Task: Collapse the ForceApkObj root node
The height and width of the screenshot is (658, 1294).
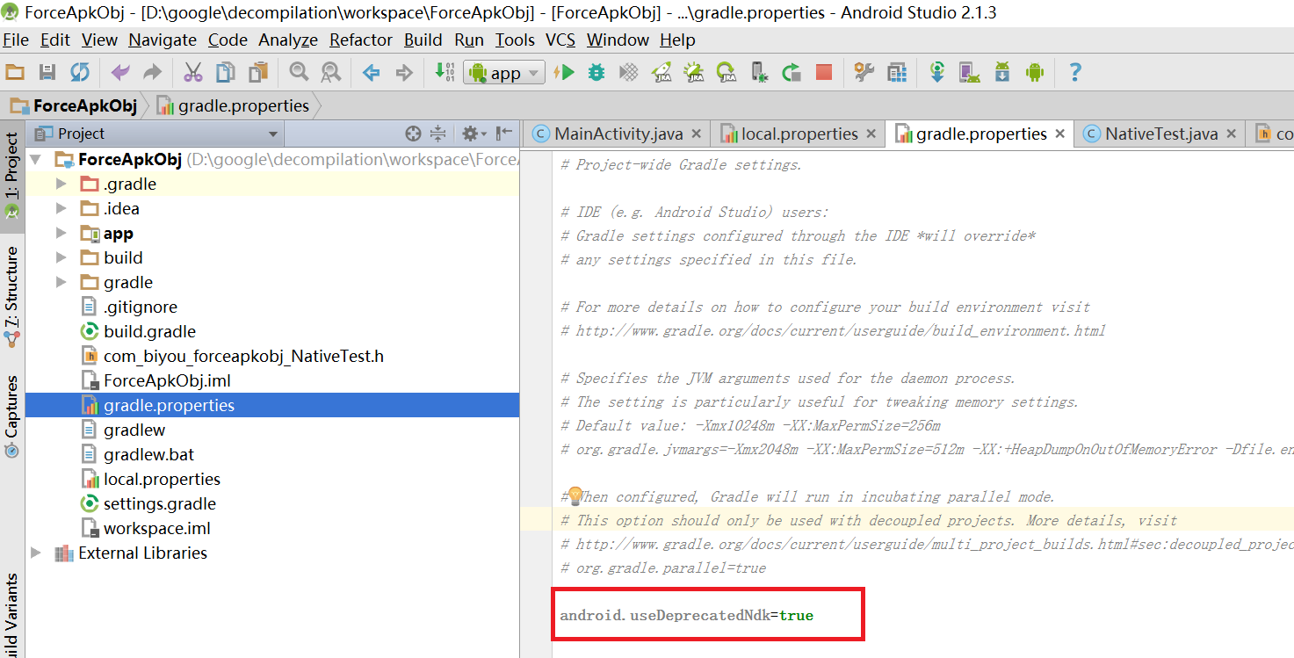Action: [36, 160]
